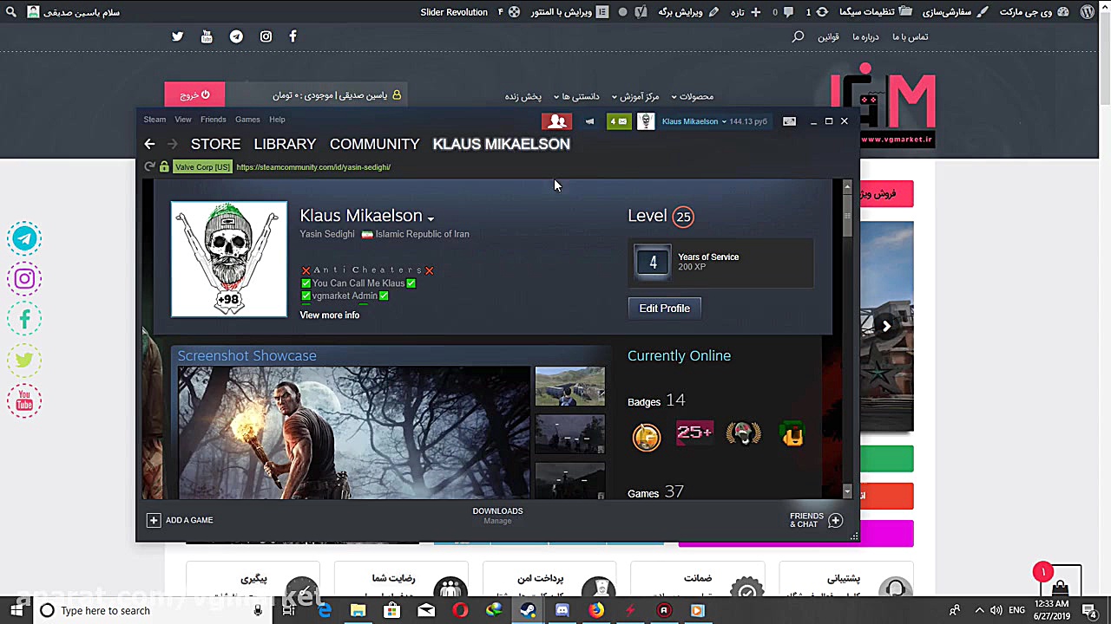Click the WordPress logo in admin bar
Viewport: 1111px width, 624px height.
[1088, 12]
